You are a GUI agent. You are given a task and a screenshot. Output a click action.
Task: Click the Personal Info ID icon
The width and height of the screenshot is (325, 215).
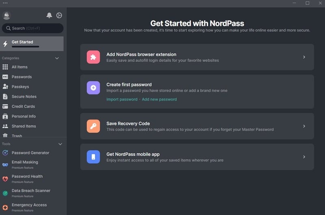(x=5, y=116)
